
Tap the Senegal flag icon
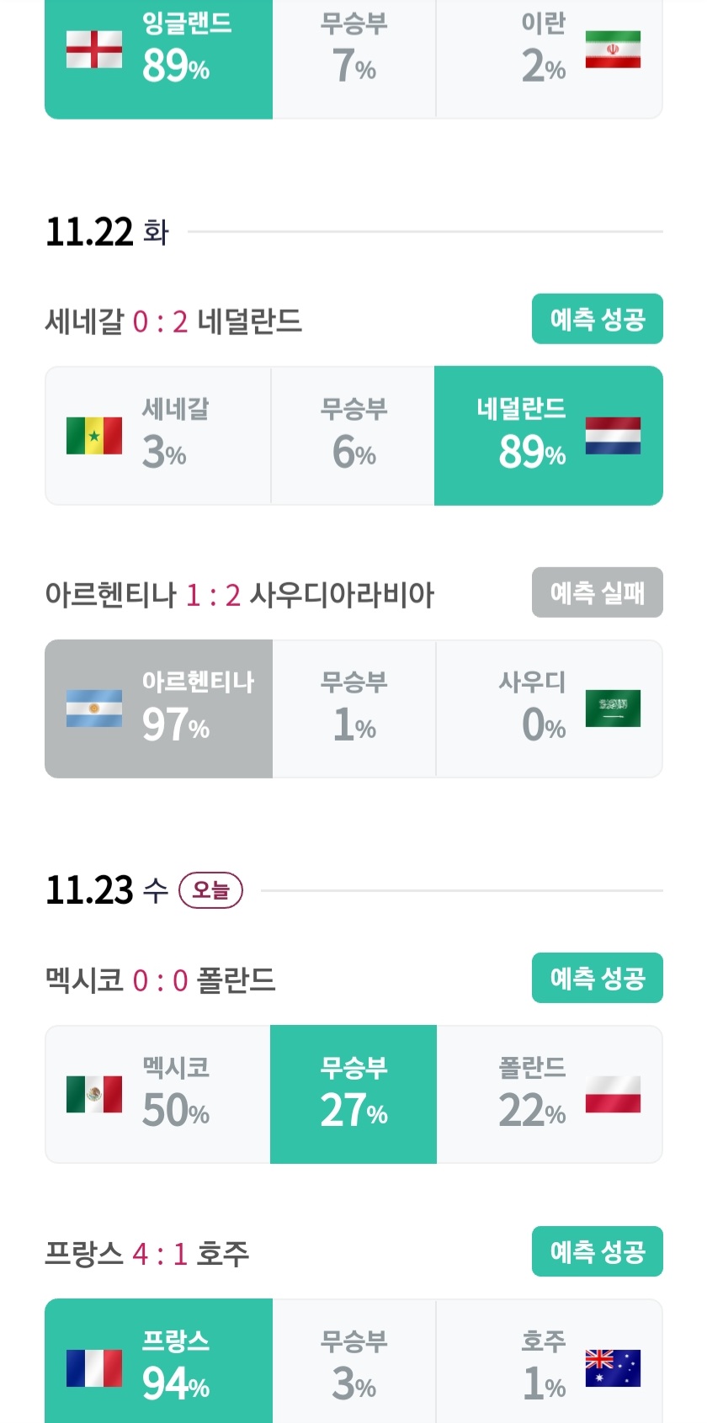[x=94, y=436]
